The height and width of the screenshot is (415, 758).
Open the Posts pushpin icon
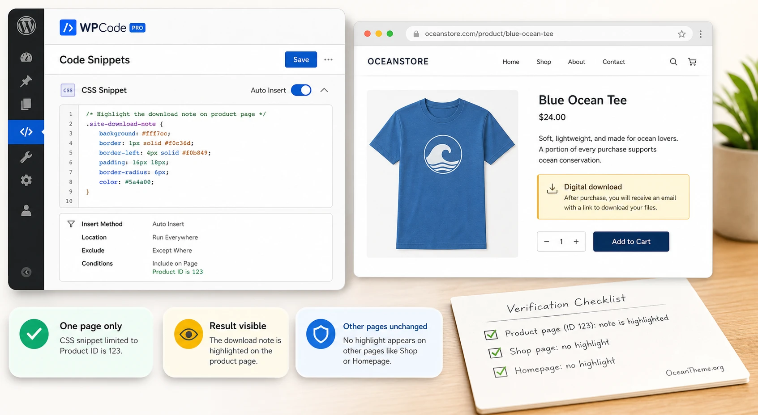click(x=26, y=81)
